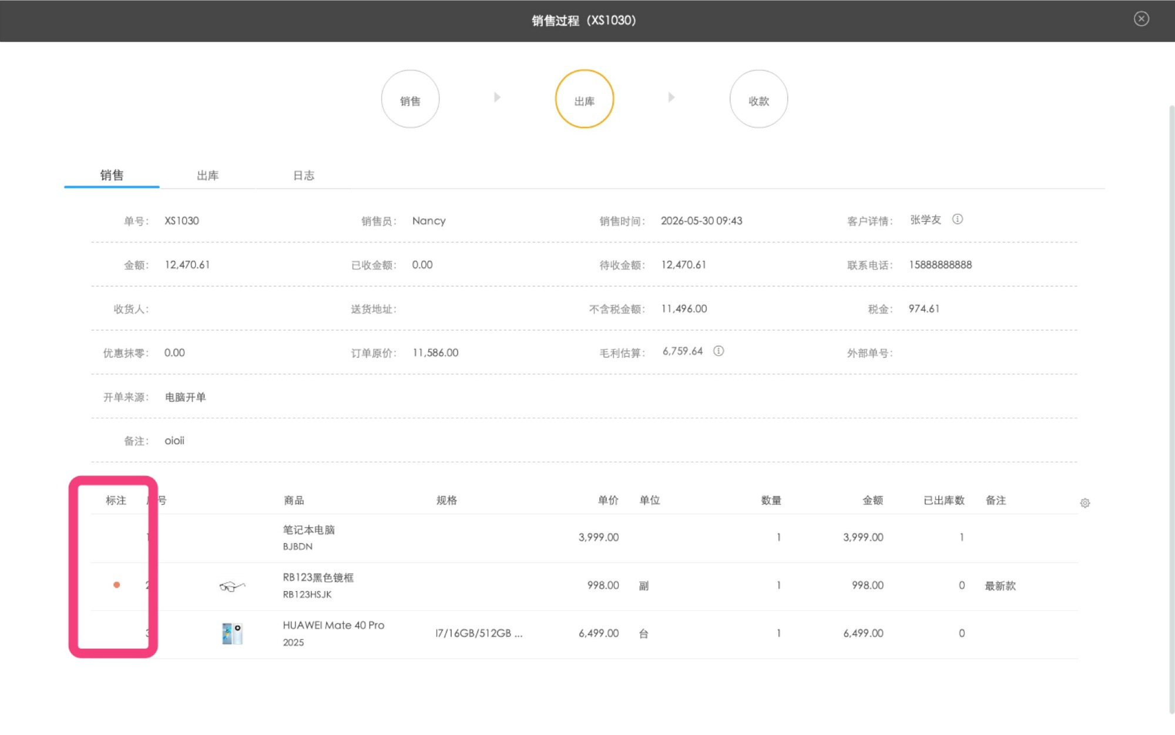Switch to the 日志 tab

[x=304, y=175]
